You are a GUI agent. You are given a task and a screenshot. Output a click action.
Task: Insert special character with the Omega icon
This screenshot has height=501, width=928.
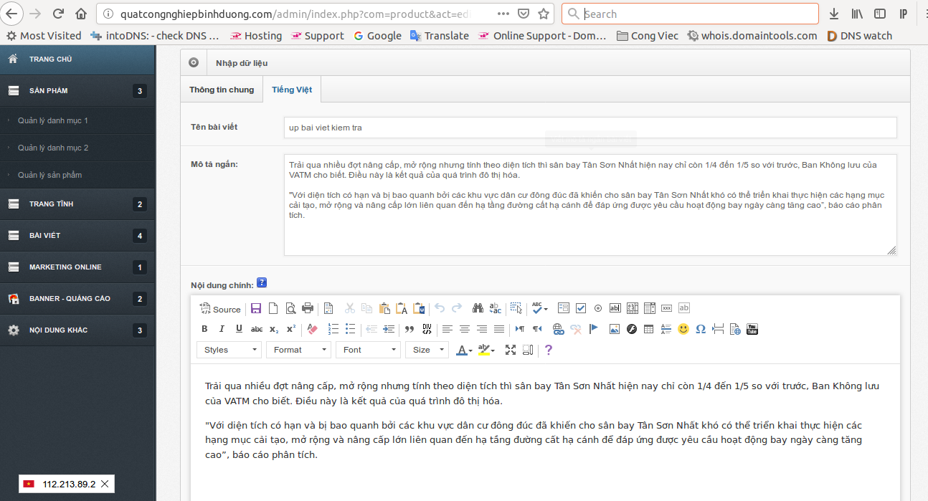(x=701, y=329)
